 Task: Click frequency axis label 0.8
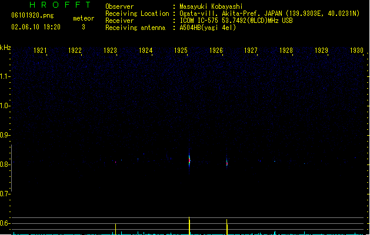[4, 164]
